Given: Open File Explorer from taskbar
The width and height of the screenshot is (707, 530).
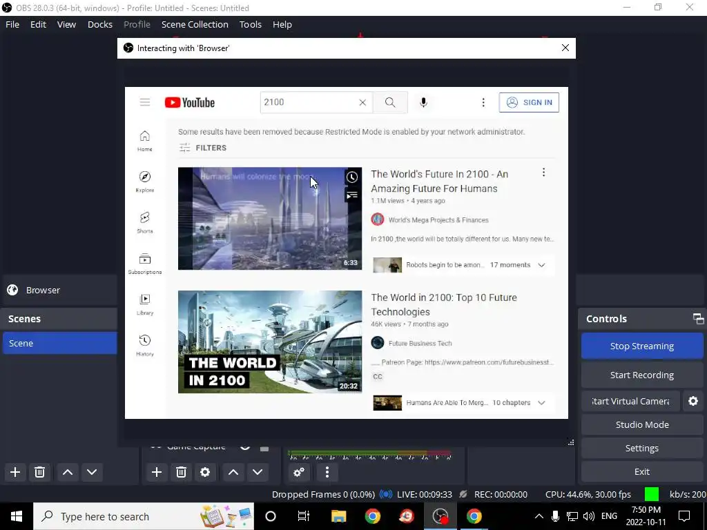Looking at the screenshot, I should pyautogui.click(x=338, y=516).
